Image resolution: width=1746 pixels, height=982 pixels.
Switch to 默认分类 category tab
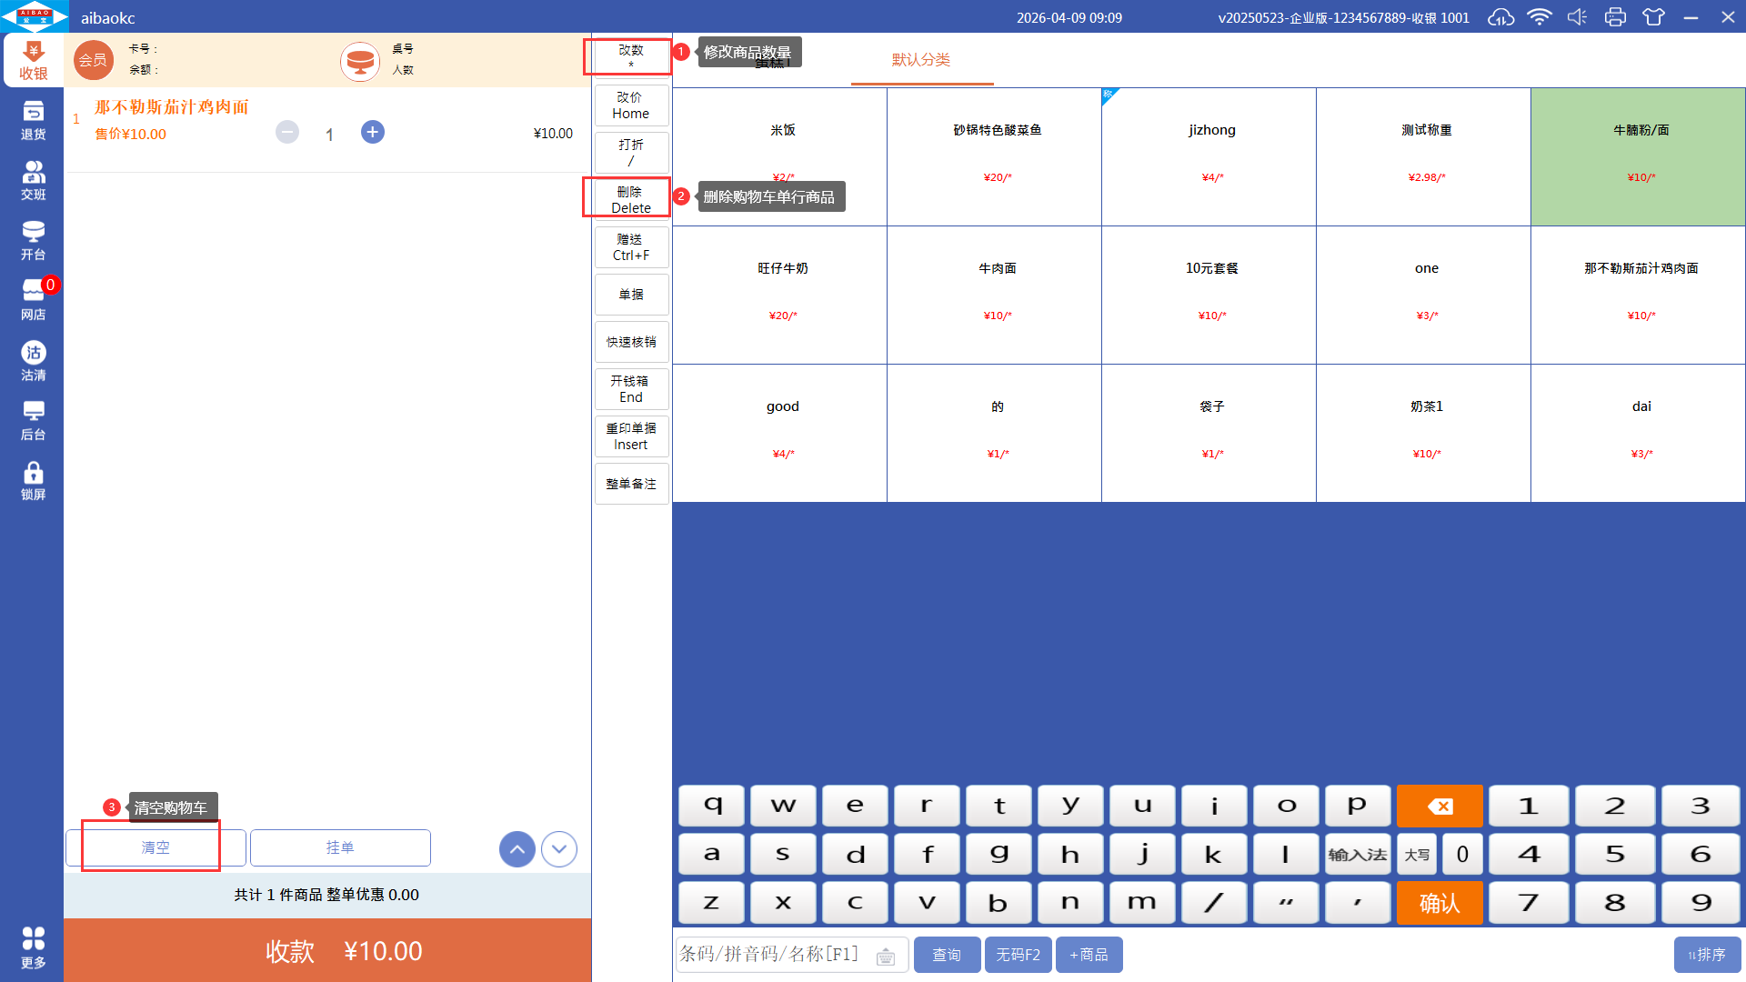pos(921,60)
